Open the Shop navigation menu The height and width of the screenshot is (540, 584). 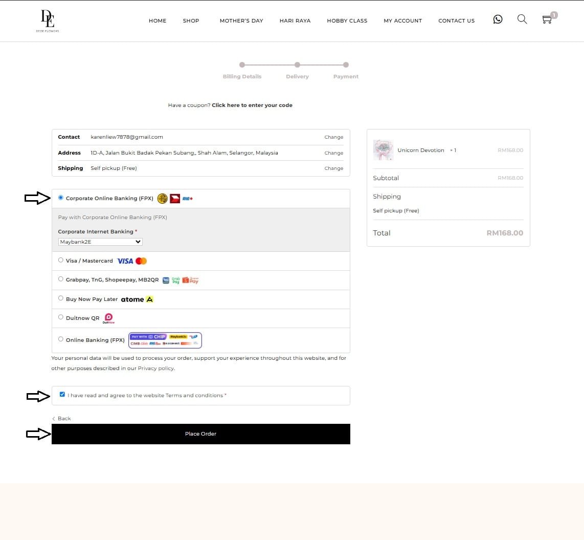(191, 21)
